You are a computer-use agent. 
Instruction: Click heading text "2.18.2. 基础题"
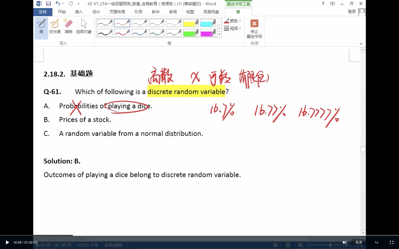coord(68,74)
